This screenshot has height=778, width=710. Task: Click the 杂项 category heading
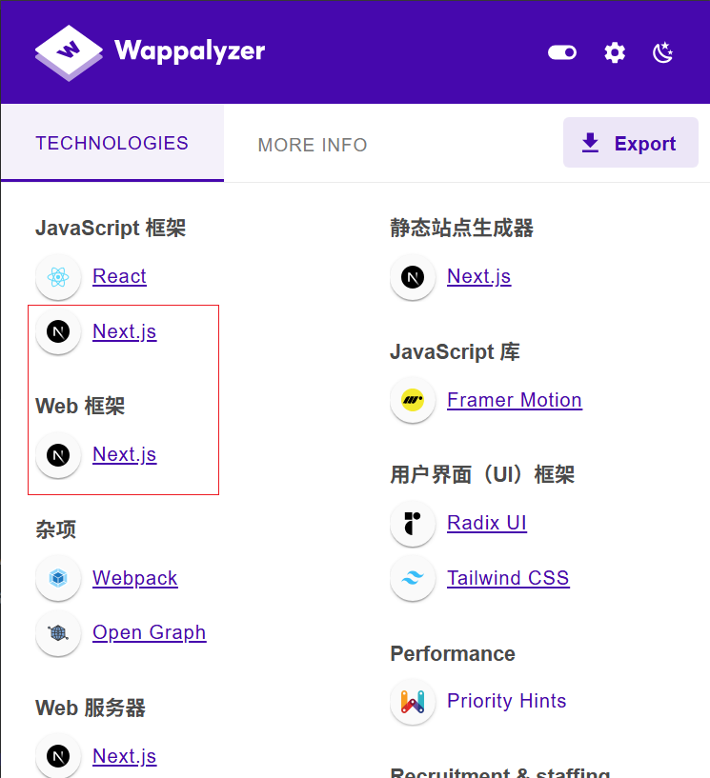coord(55,529)
